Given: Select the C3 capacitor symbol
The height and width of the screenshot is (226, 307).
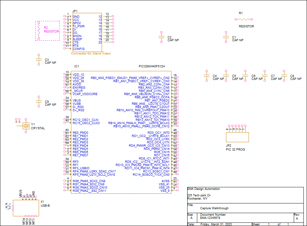Looking at the screenshot, I should [x=39, y=60].
